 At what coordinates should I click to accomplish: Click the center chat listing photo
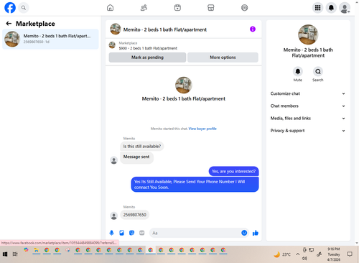coord(184,85)
